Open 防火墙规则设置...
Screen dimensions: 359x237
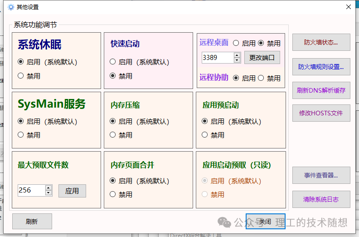coord(321,67)
